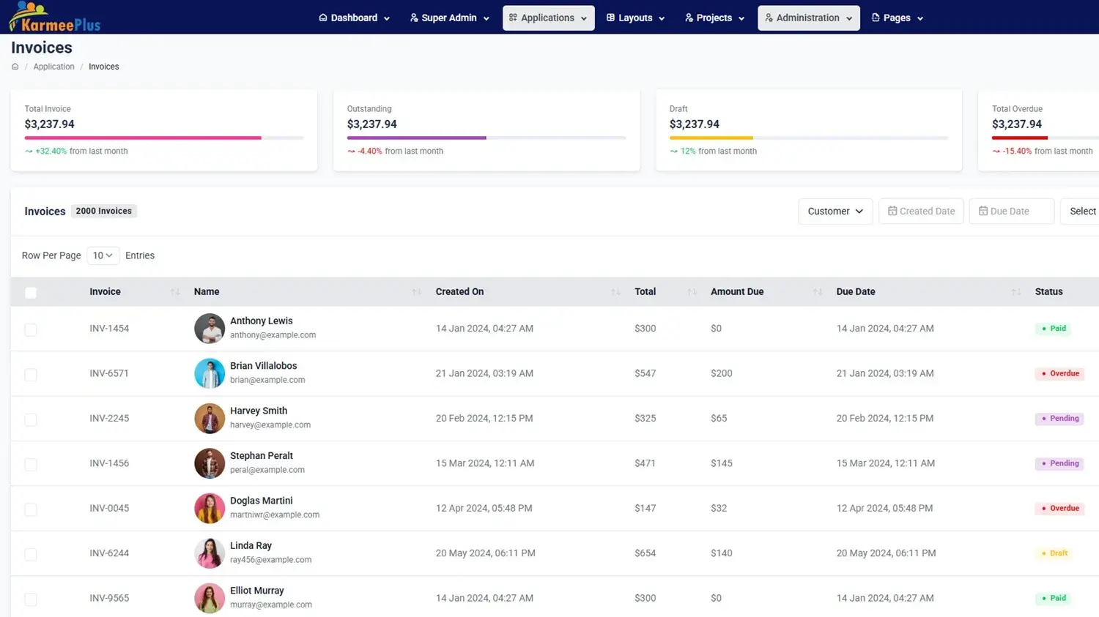Click the Total Invoice pink progress bar
Screen dimensions: 1099x617
pos(143,138)
